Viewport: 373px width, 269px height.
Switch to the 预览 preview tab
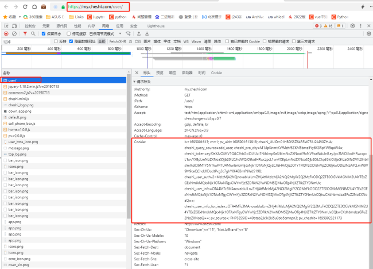(160, 72)
